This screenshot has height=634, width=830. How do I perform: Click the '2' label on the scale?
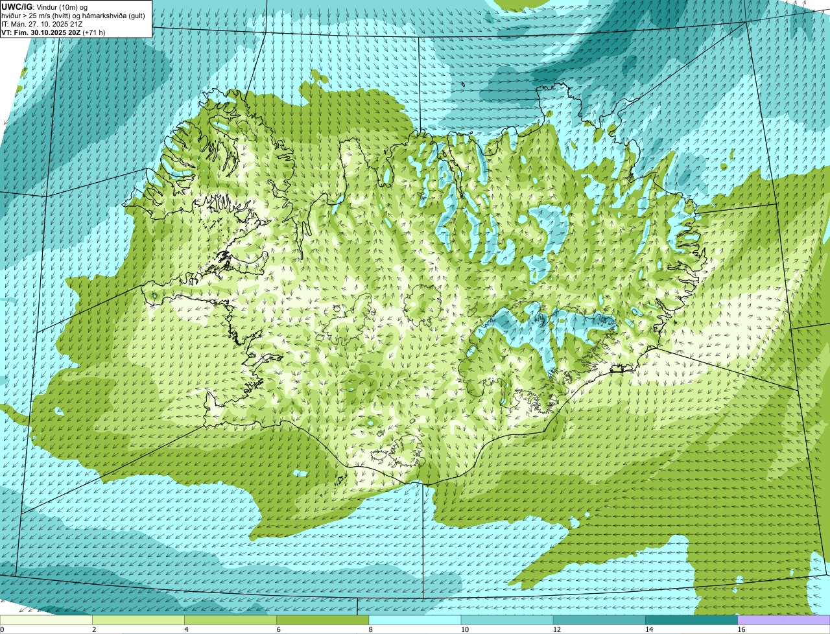[94, 629]
